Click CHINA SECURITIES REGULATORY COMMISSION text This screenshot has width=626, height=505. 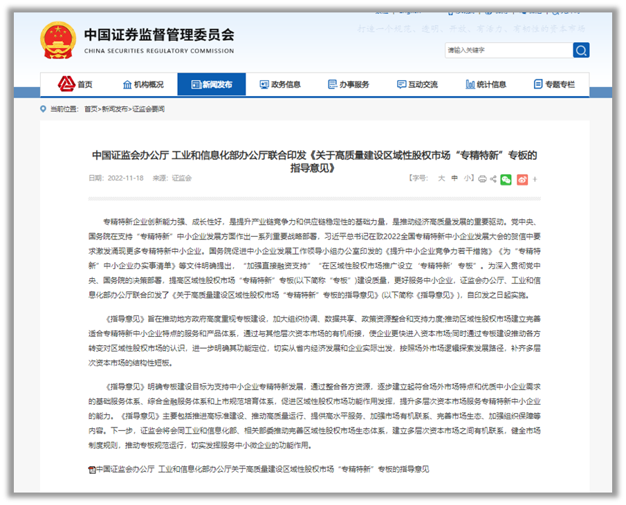159,51
